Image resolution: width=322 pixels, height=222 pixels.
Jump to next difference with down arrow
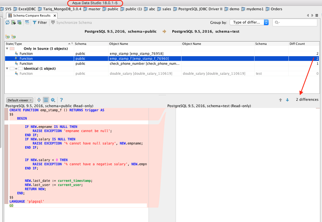[x=287, y=100]
